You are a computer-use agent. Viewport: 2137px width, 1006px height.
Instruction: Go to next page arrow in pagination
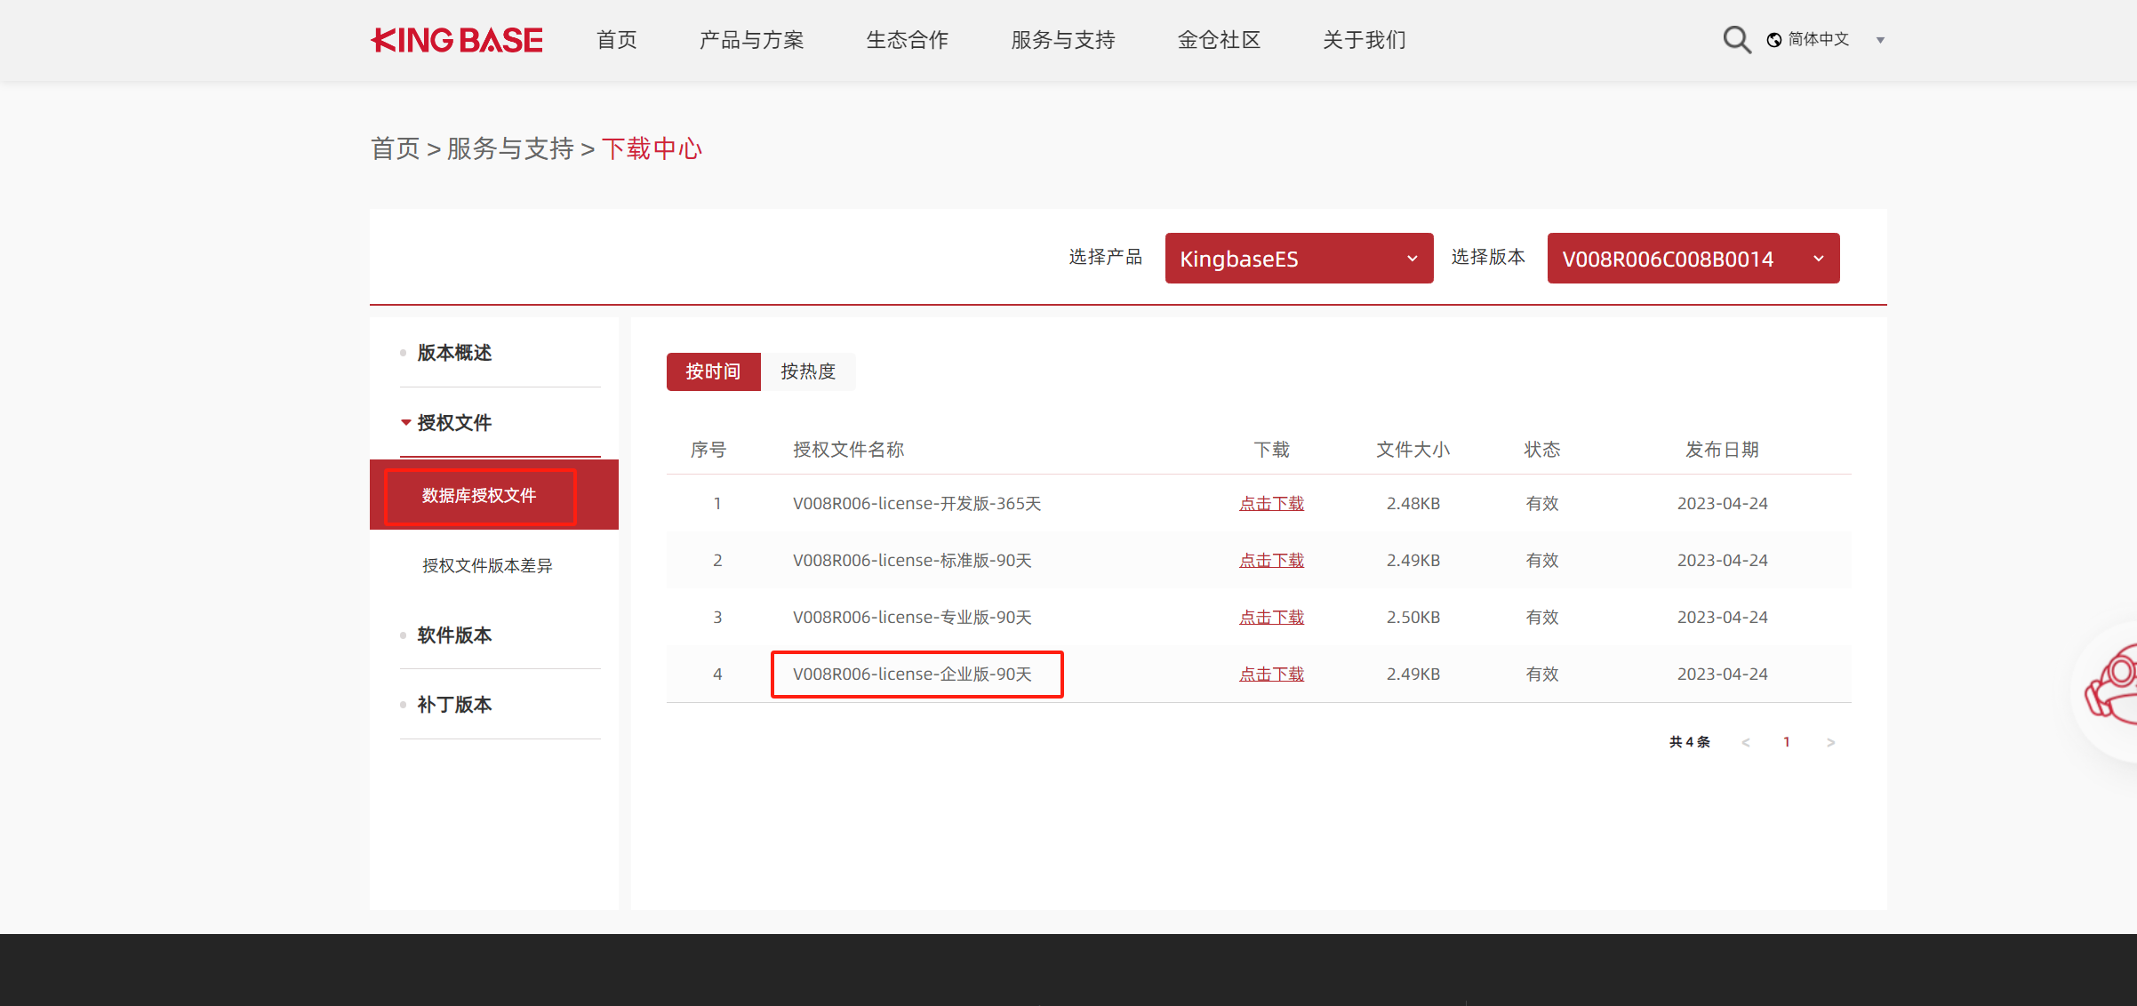[1830, 742]
